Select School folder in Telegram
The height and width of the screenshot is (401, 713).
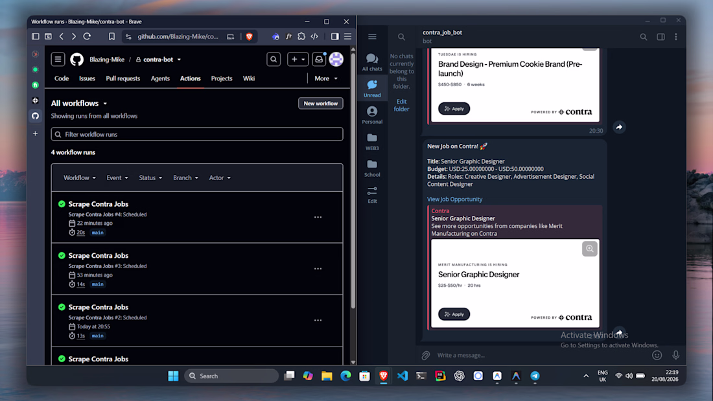[x=372, y=168]
